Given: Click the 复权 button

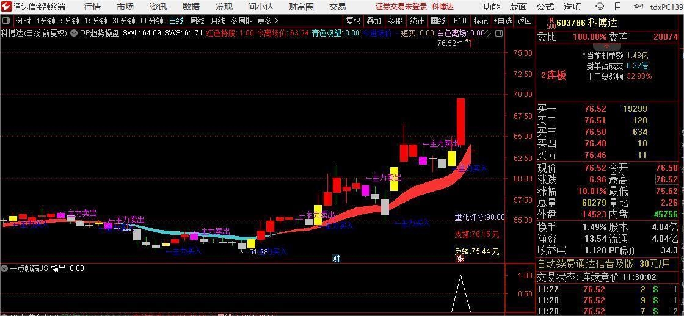Looking at the screenshot, I should click(354, 21).
